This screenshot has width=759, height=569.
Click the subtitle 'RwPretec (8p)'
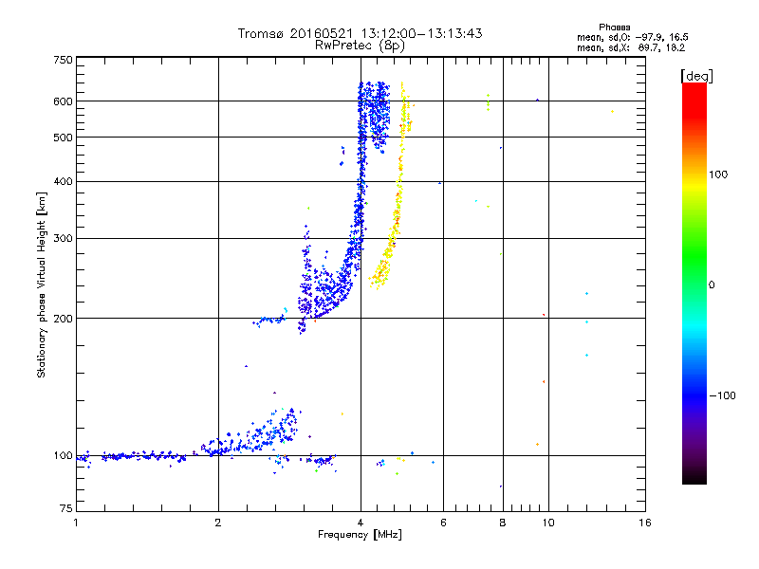coord(360,46)
